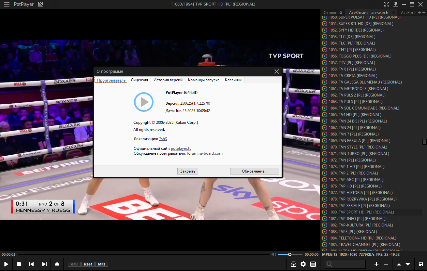Select the Проигрыватель tab

pos(111,80)
